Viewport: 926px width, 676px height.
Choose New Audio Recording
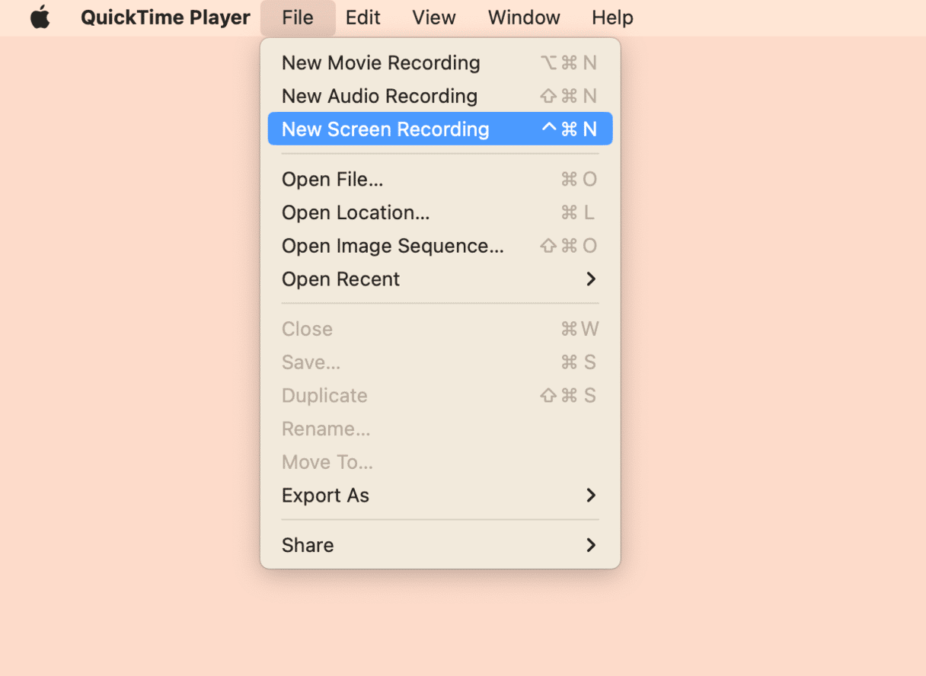379,97
